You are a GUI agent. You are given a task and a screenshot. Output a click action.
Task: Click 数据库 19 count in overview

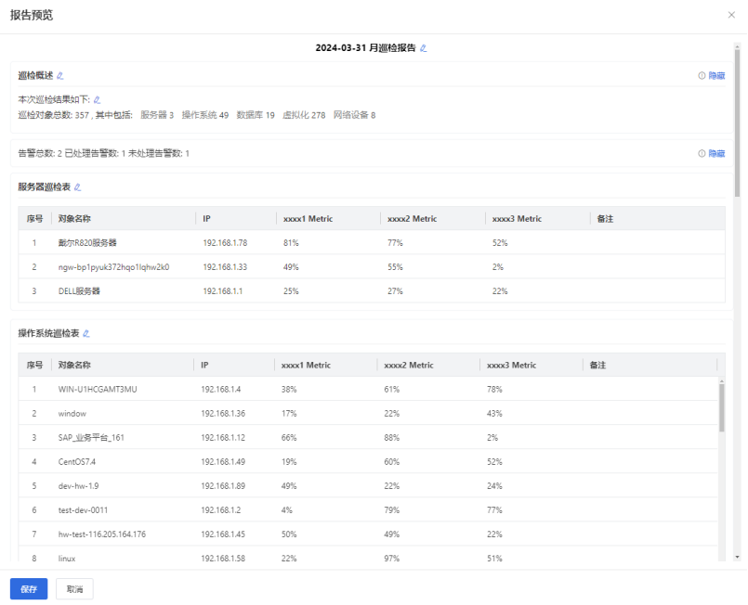256,115
